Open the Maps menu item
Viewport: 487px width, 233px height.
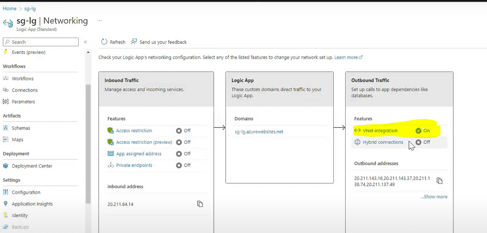click(18, 139)
